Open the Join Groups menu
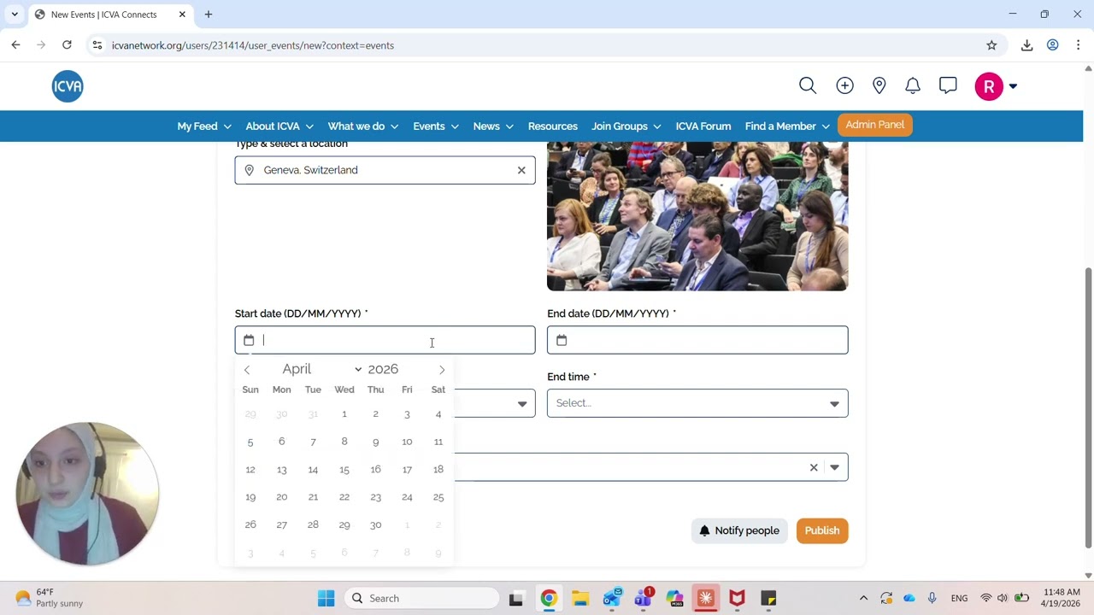 626,126
